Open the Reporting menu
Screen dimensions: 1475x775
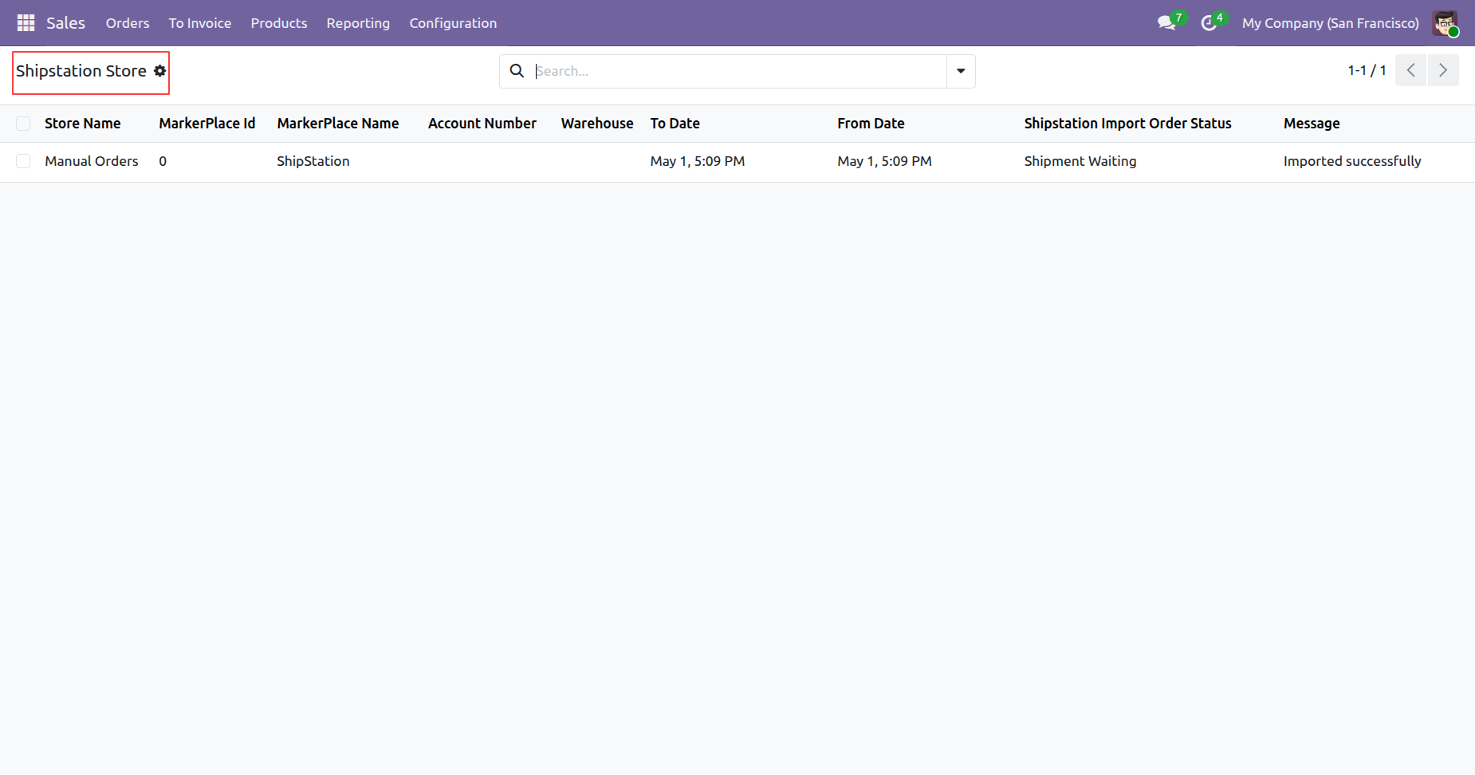tap(358, 23)
